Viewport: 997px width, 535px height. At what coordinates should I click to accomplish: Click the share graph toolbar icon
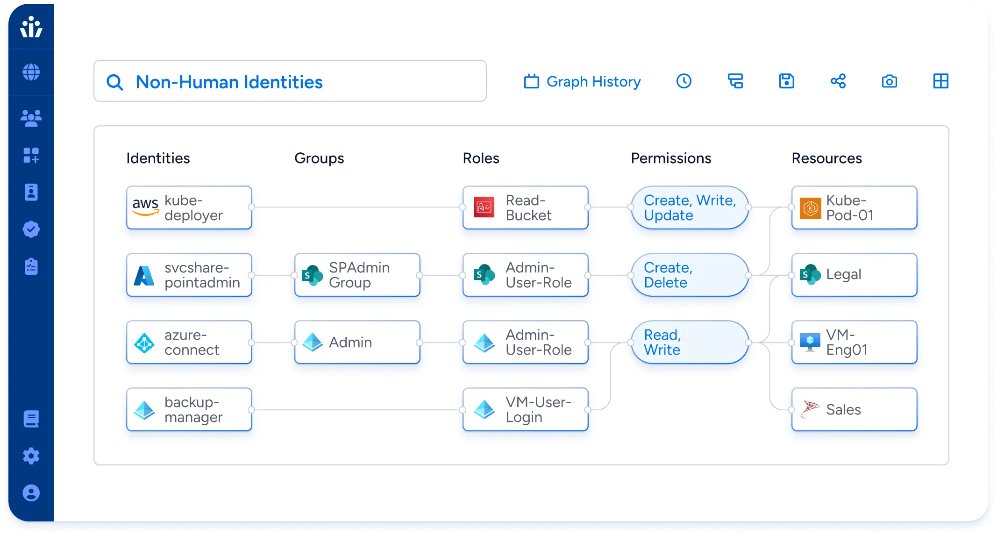(x=838, y=81)
